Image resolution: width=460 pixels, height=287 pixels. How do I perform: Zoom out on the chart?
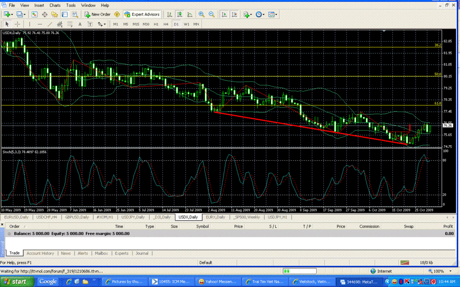tap(212, 14)
